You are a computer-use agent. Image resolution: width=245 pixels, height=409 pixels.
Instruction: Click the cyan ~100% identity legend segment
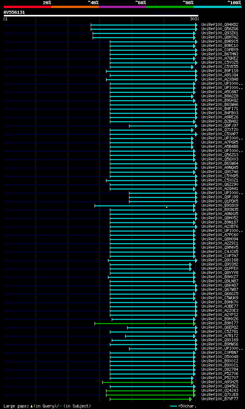[x=217, y=7]
